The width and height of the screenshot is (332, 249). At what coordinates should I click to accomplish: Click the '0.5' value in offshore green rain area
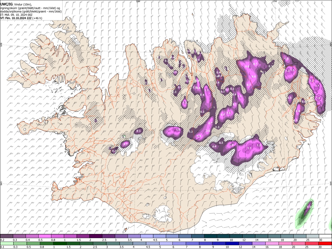click(309, 207)
